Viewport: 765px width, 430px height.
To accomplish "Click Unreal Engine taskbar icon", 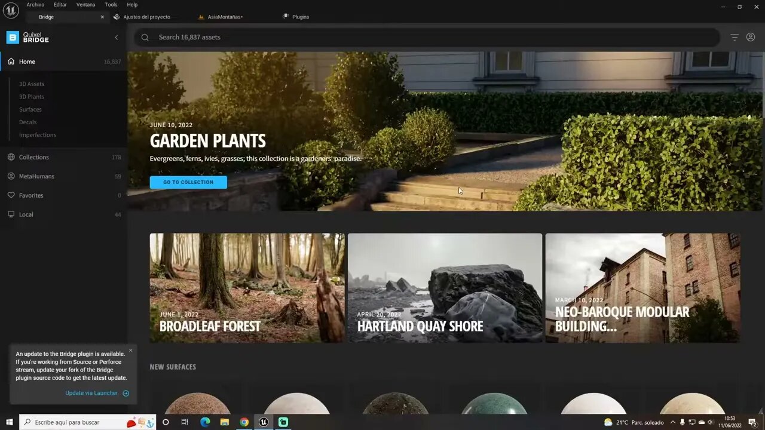I will pyautogui.click(x=264, y=422).
